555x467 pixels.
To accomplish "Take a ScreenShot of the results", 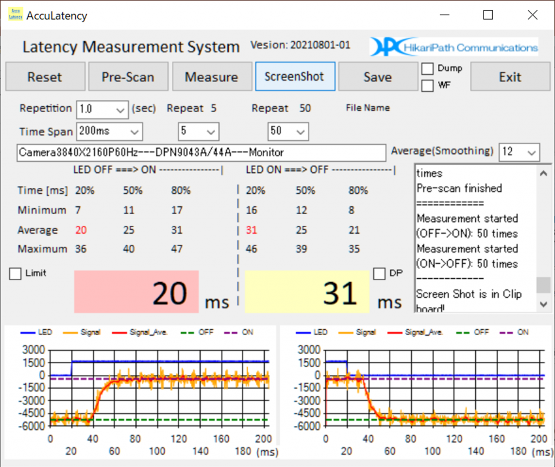I will 295,76.
